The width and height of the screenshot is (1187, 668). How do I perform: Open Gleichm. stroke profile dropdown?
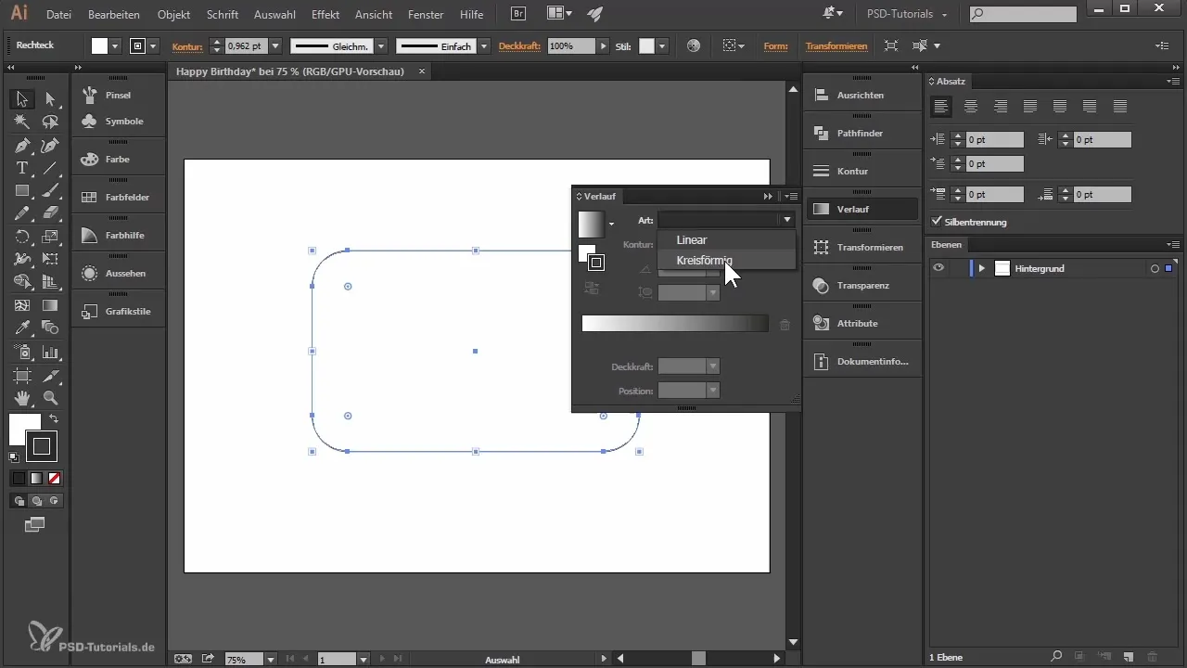[381, 45]
